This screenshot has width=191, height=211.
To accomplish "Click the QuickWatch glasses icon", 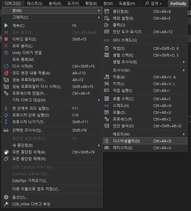I will point(6,130).
